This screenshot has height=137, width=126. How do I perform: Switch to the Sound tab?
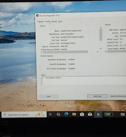[x=54, y=21]
